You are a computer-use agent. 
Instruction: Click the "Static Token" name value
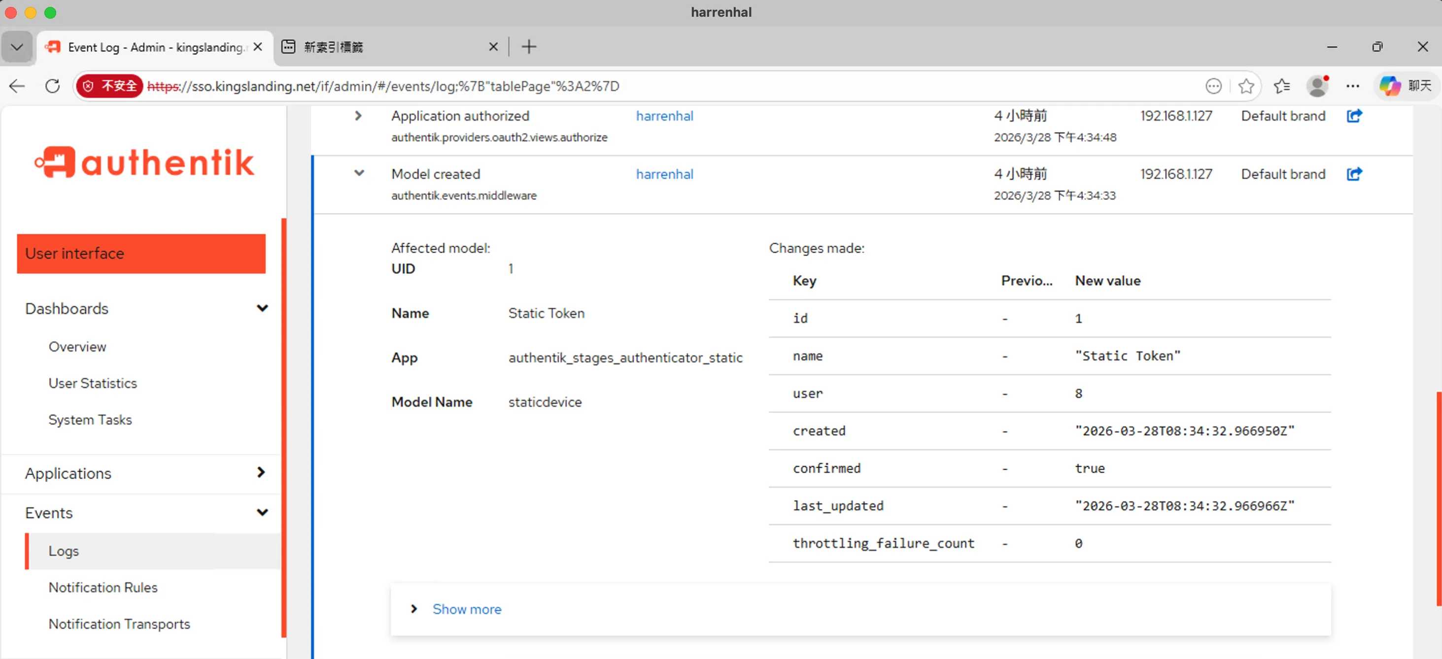547,313
